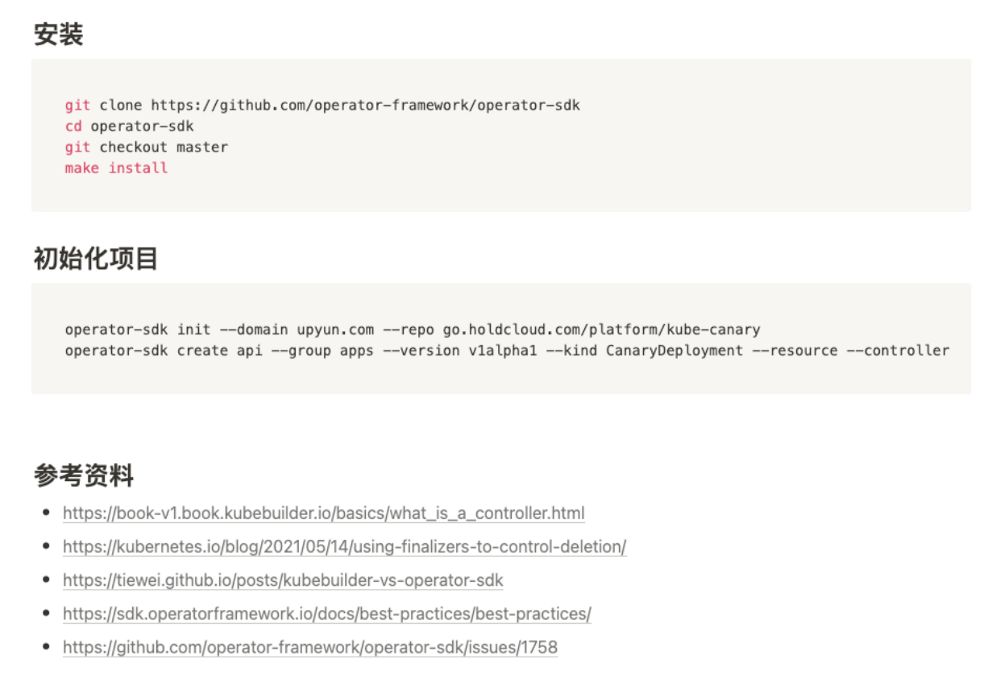The height and width of the screenshot is (693, 992).
Task: Click "CanaryDeployment" in the create api command
Action: point(674,351)
